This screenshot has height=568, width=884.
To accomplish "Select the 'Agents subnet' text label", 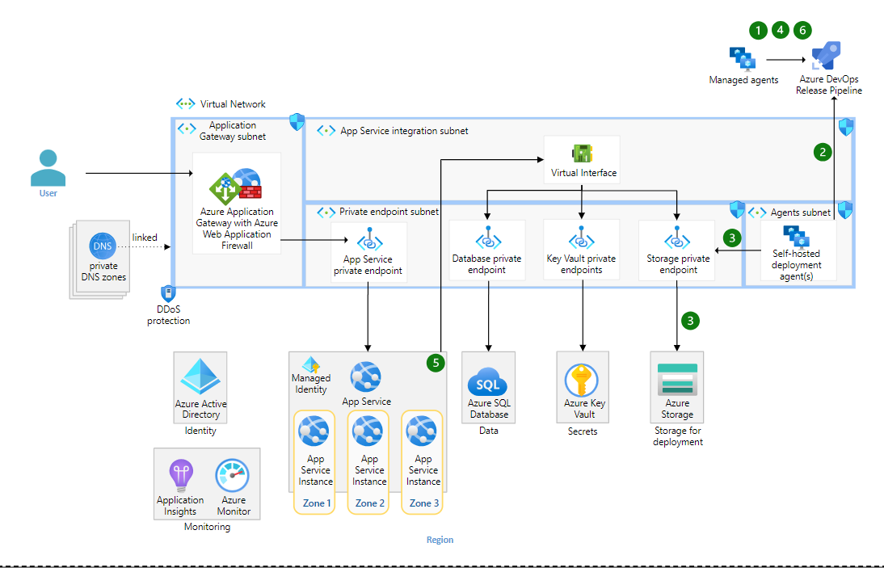I will pyautogui.click(x=801, y=212).
